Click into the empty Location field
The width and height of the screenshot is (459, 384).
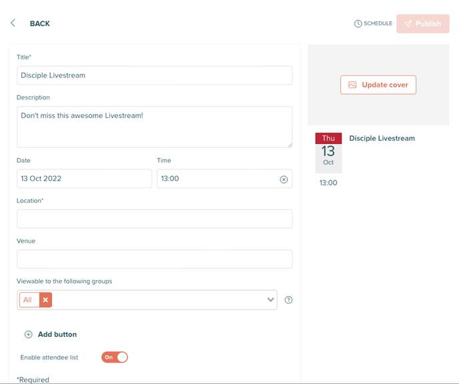tap(155, 219)
